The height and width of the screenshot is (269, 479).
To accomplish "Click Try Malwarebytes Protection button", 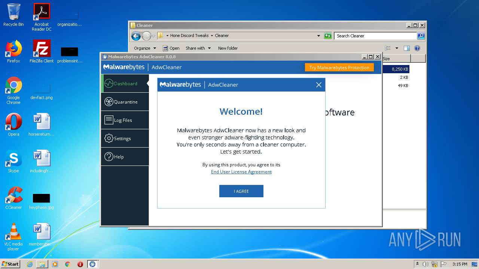I will (x=339, y=68).
